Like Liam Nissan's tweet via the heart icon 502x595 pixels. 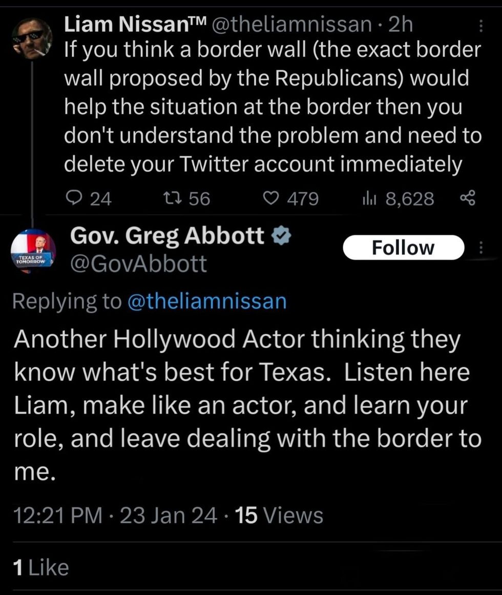point(275,198)
